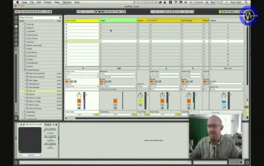Open the View menu
This screenshot has width=264, height=166.
coord(57,2)
